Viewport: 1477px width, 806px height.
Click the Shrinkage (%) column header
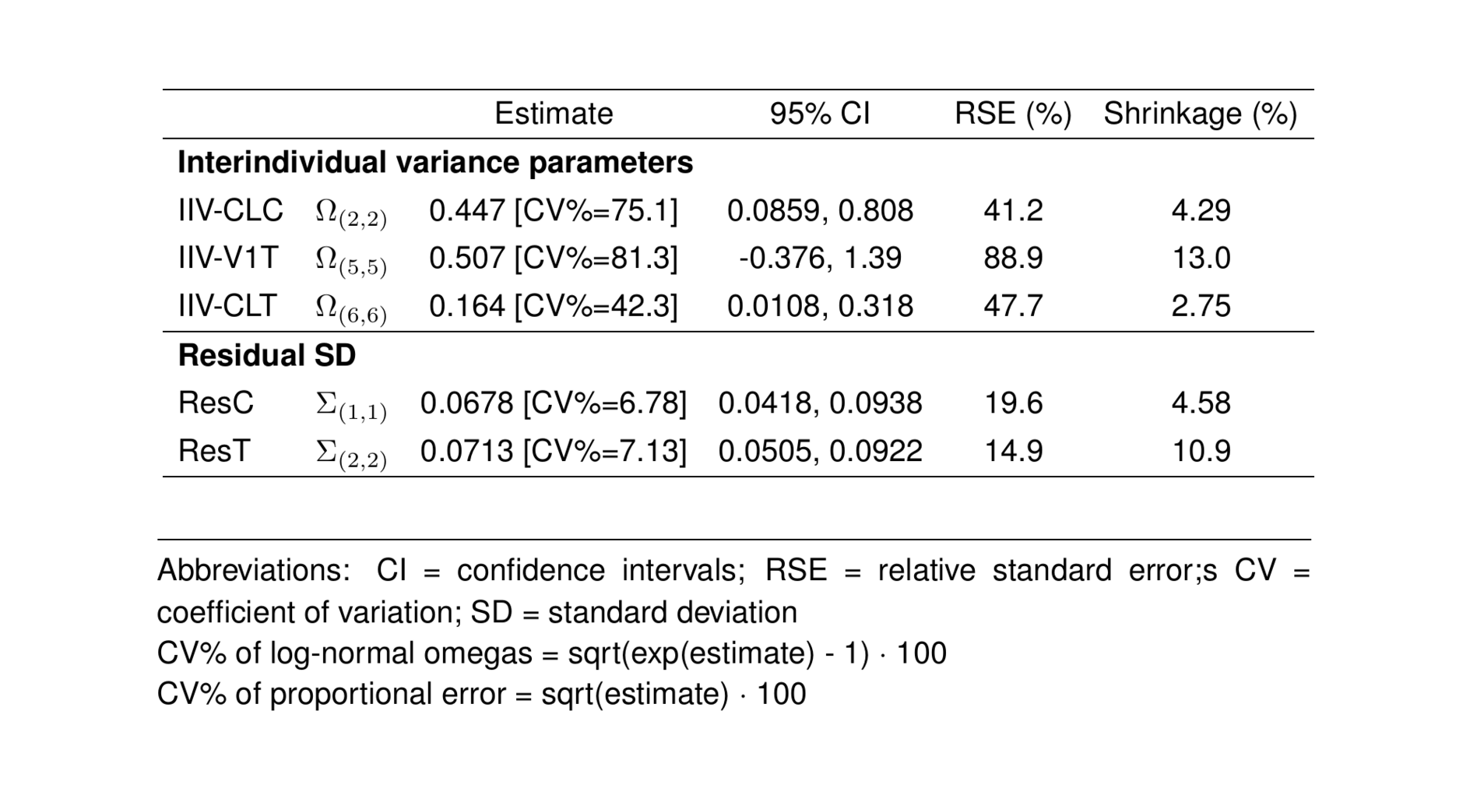(x=1200, y=114)
